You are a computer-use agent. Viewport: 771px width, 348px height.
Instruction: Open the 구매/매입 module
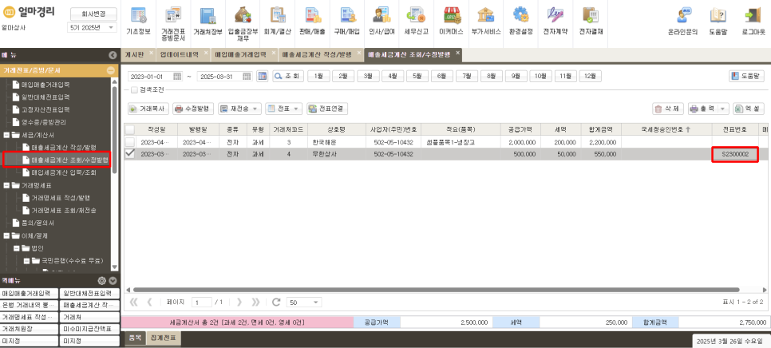click(x=347, y=21)
